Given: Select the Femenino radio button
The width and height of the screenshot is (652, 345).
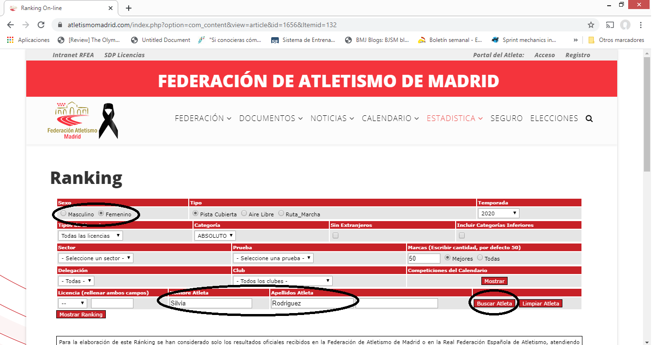Looking at the screenshot, I should pos(101,214).
